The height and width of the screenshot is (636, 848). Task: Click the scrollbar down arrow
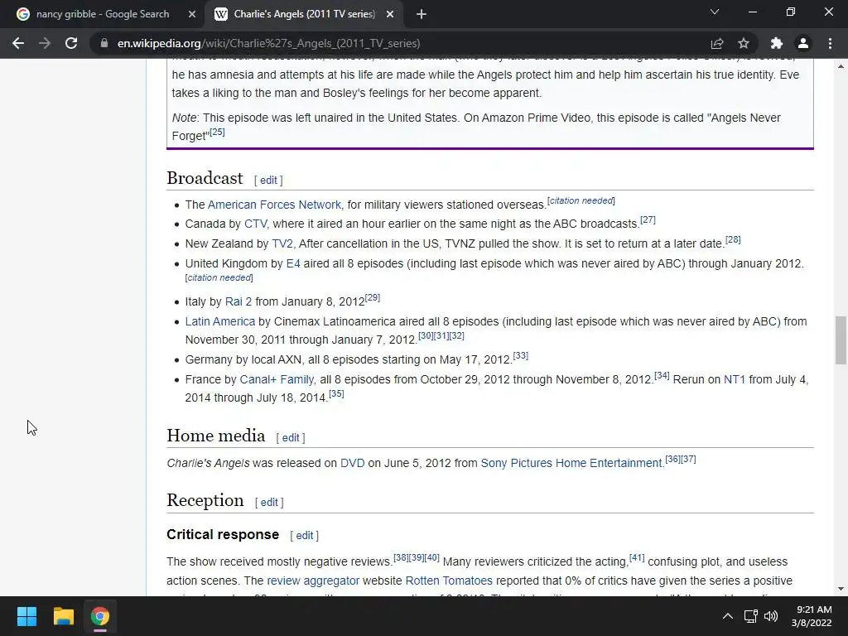coord(841,589)
